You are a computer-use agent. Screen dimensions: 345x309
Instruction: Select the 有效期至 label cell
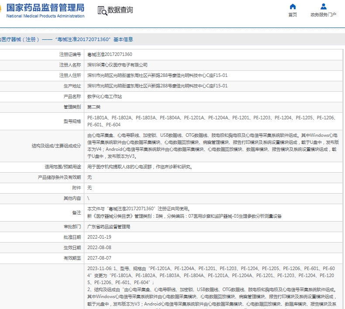pos(42,258)
